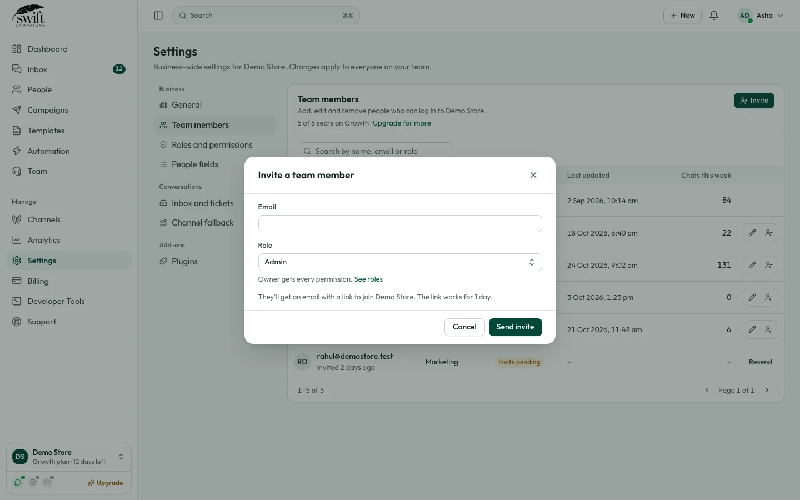Toggle the sidebar collapse icon
Viewport: 800px width, 500px height.
tap(158, 16)
